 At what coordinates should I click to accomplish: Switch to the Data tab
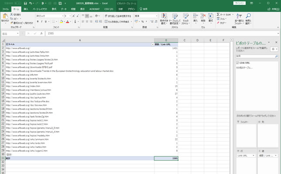(x=64, y=9)
